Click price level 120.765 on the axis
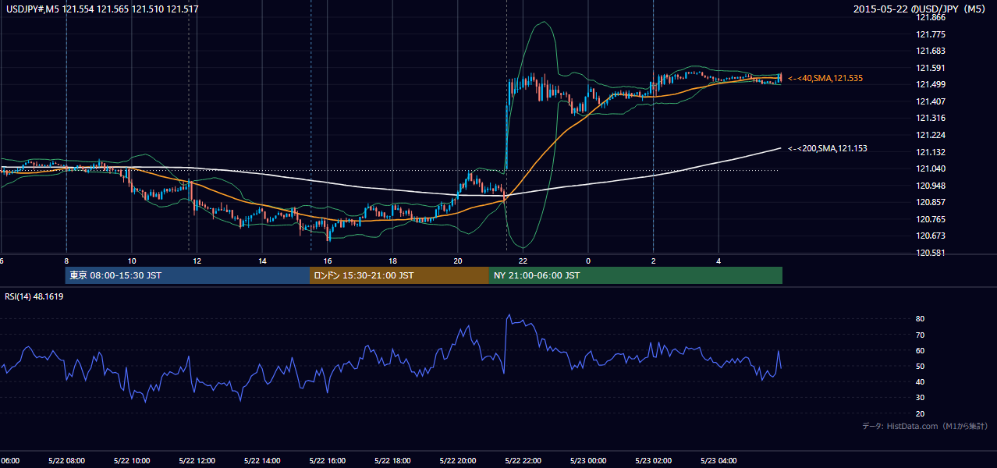997x468 pixels. (x=931, y=219)
